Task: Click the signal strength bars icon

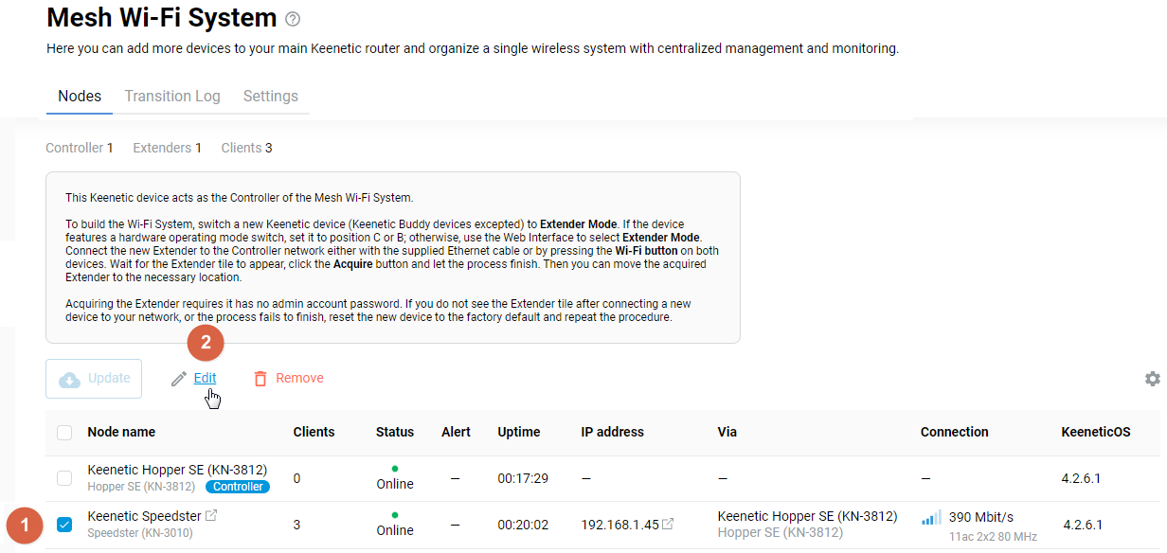Action: coord(931,518)
